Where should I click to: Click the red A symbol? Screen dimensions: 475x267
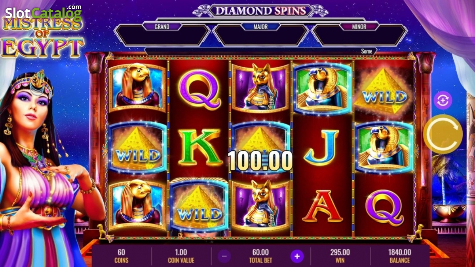322,206
